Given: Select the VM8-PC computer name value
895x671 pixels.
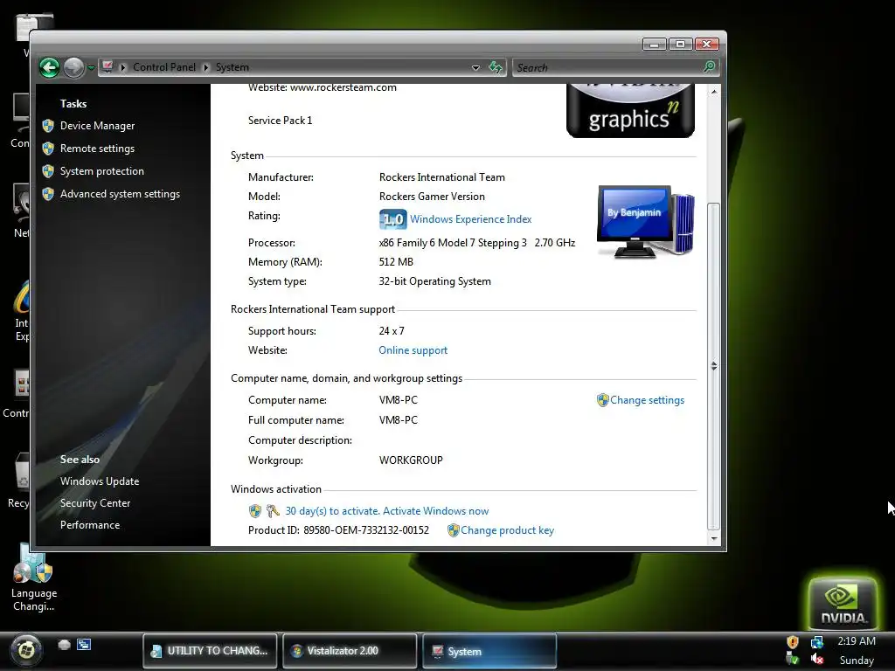Looking at the screenshot, I should 399,400.
